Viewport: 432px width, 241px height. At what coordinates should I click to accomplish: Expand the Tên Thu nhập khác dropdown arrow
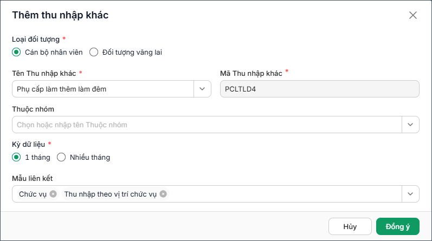(202, 89)
